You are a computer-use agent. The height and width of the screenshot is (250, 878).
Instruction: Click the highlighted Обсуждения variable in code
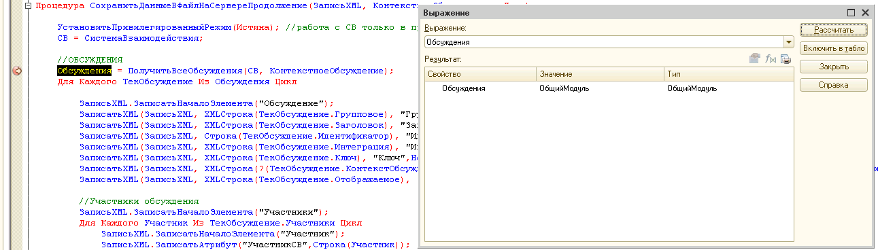tap(84, 71)
